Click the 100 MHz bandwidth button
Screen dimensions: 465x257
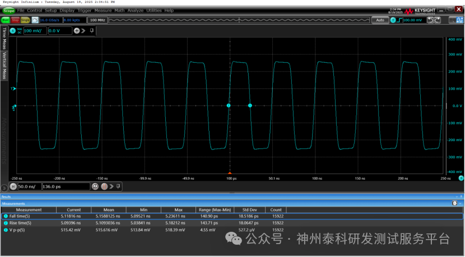pyautogui.click(x=97, y=20)
